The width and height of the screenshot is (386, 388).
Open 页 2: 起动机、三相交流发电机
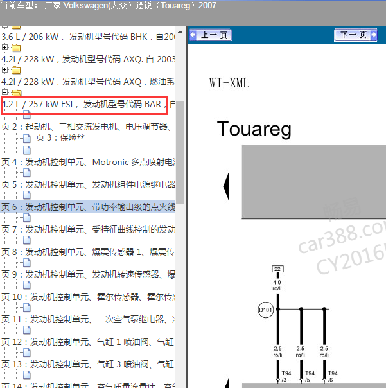coord(86,127)
